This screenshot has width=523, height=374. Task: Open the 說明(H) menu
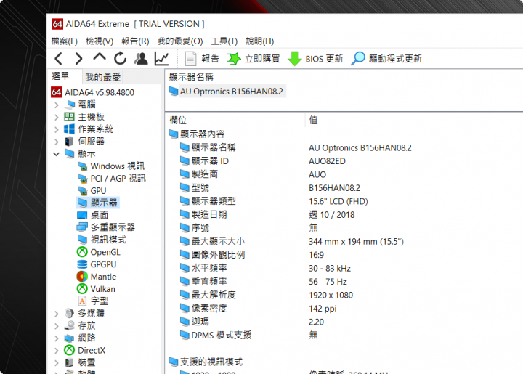coord(260,41)
